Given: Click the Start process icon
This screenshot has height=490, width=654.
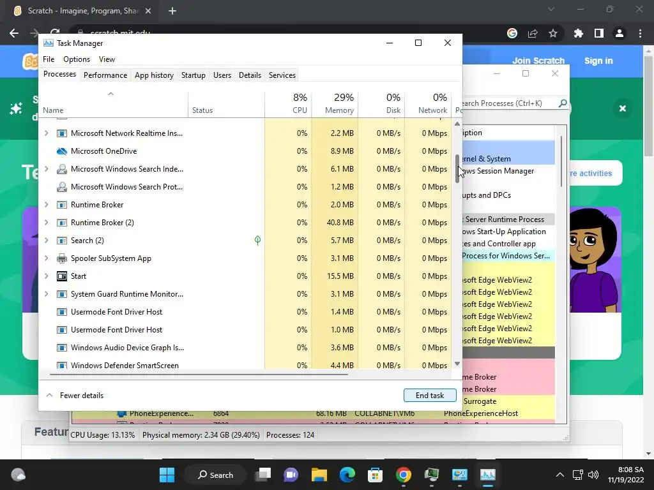Looking at the screenshot, I should [62, 276].
